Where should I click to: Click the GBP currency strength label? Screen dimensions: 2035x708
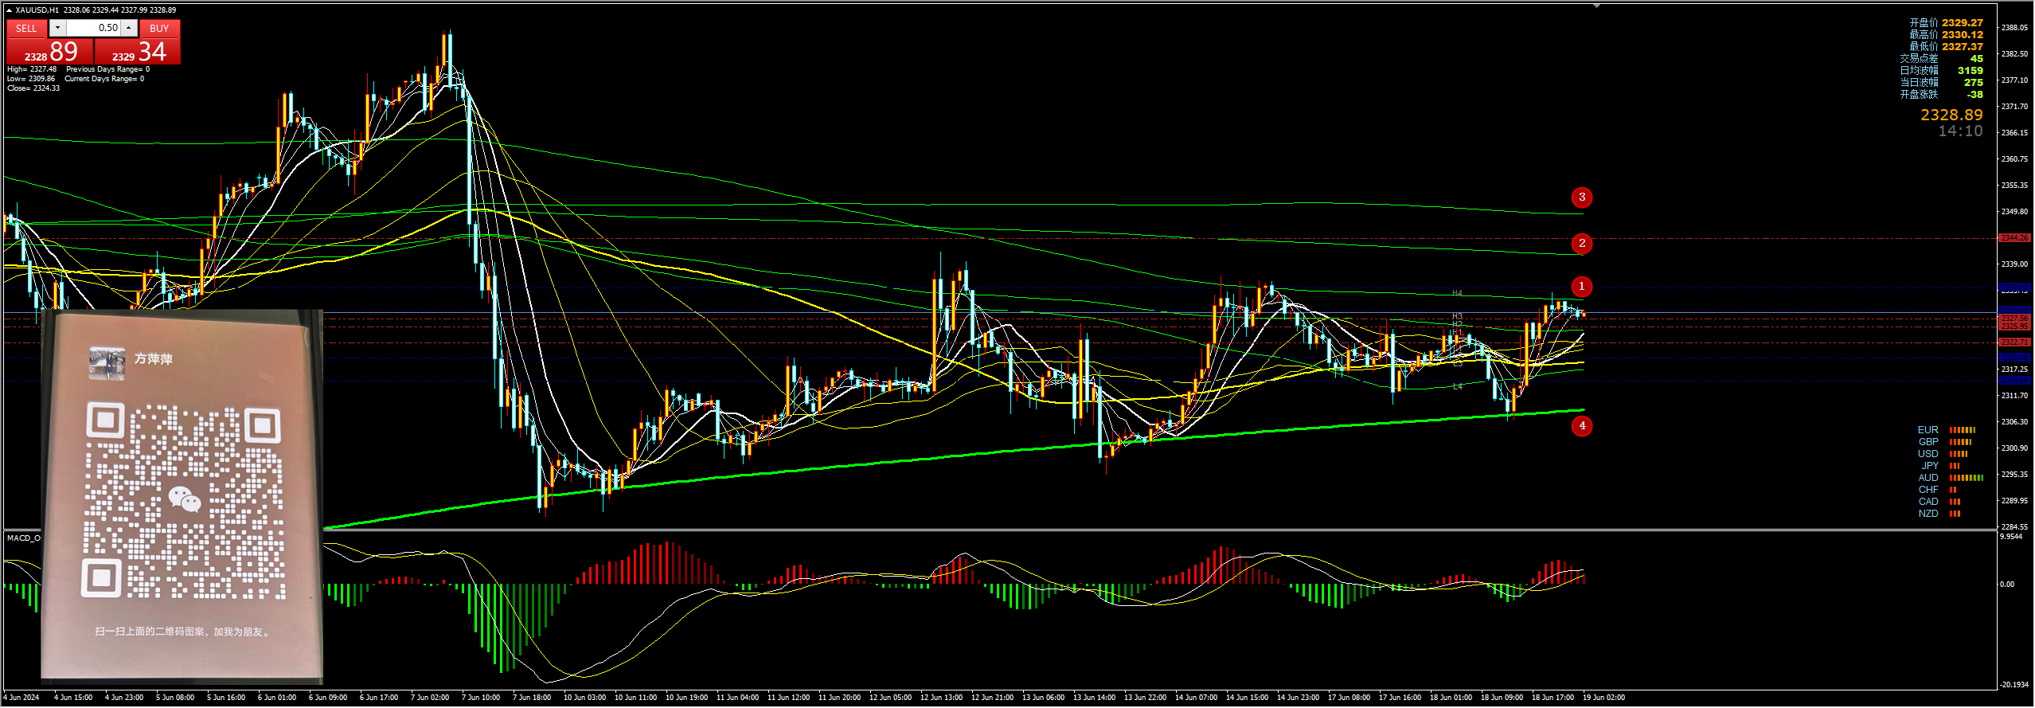[x=1928, y=442]
